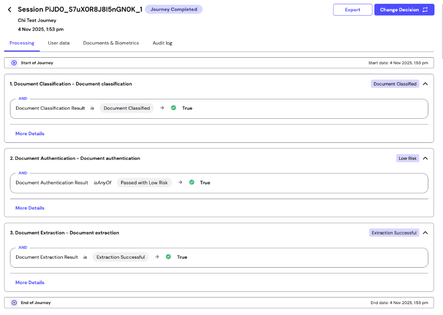
Task: Click True result in Document Classification row
Action: [187, 108]
